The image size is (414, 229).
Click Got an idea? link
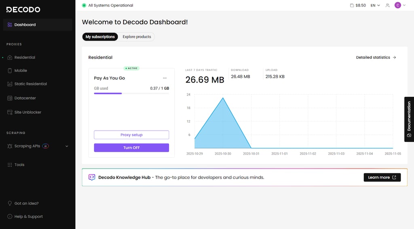pyautogui.click(x=26, y=204)
